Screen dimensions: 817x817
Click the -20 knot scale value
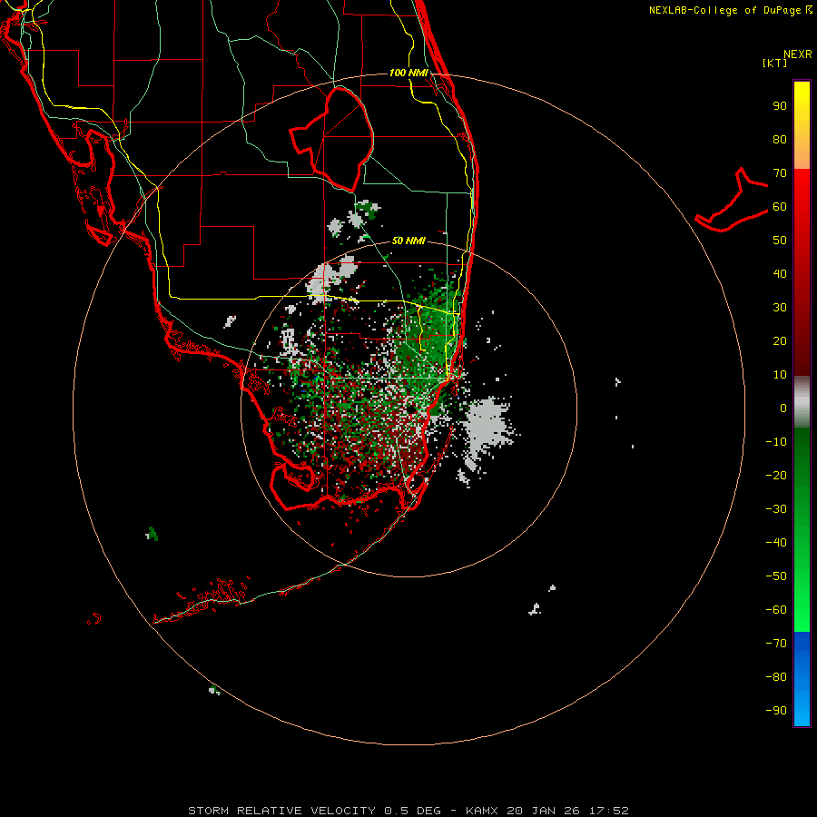point(776,475)
